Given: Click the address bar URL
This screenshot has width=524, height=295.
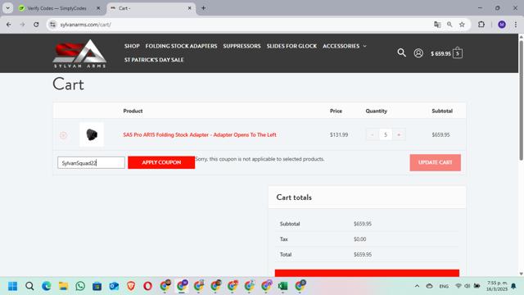Looking at the screenshot, I should tap(85, 25).
